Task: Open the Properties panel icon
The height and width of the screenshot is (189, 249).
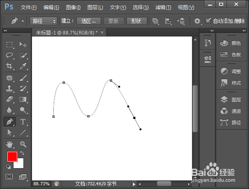Action: (x=208, y=59)
